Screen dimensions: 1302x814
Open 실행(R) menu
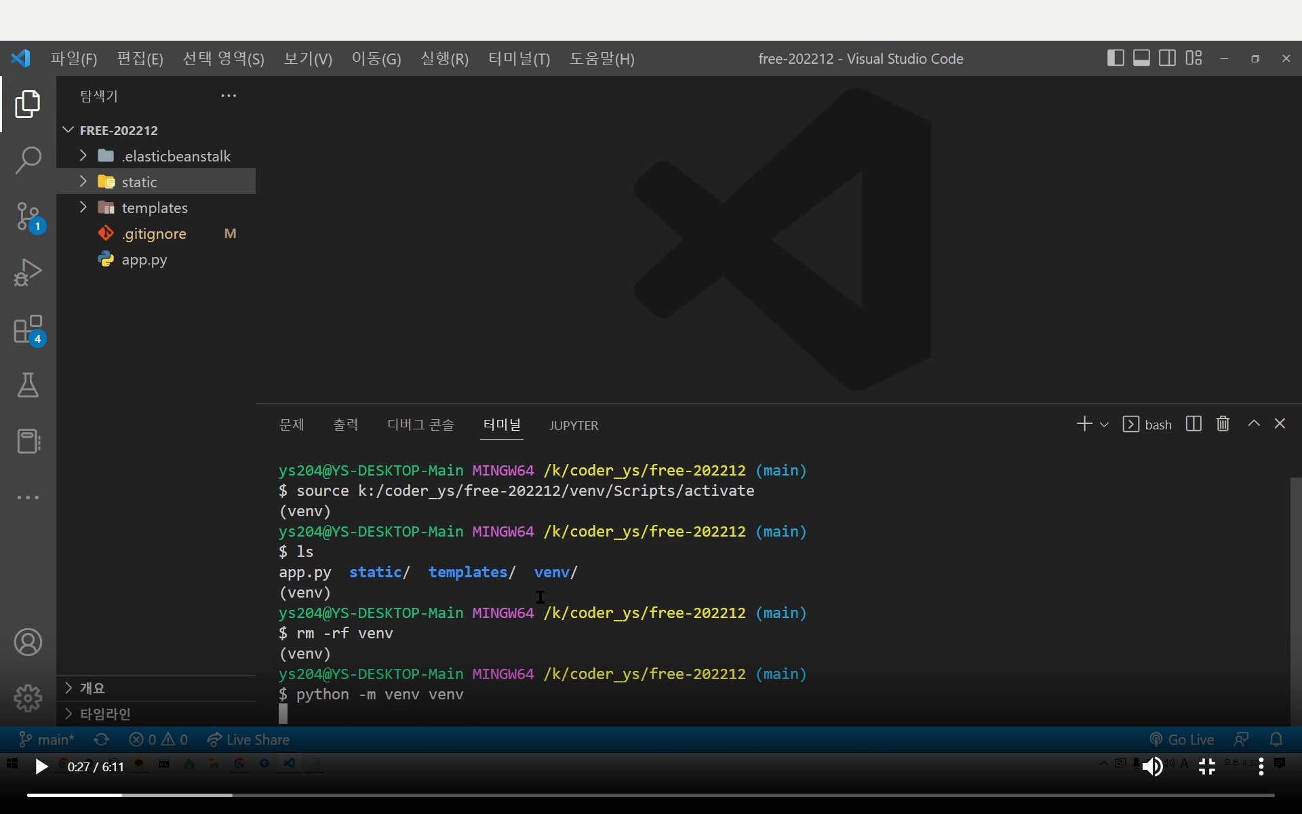click(445, 59)
